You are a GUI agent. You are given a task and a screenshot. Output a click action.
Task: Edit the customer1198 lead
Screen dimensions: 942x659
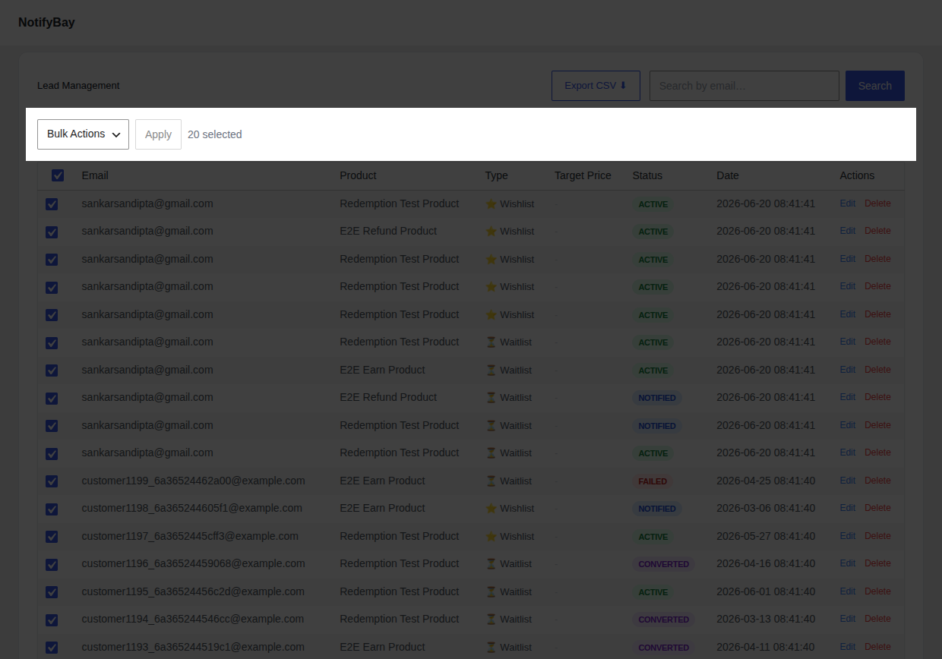[847, 508]
